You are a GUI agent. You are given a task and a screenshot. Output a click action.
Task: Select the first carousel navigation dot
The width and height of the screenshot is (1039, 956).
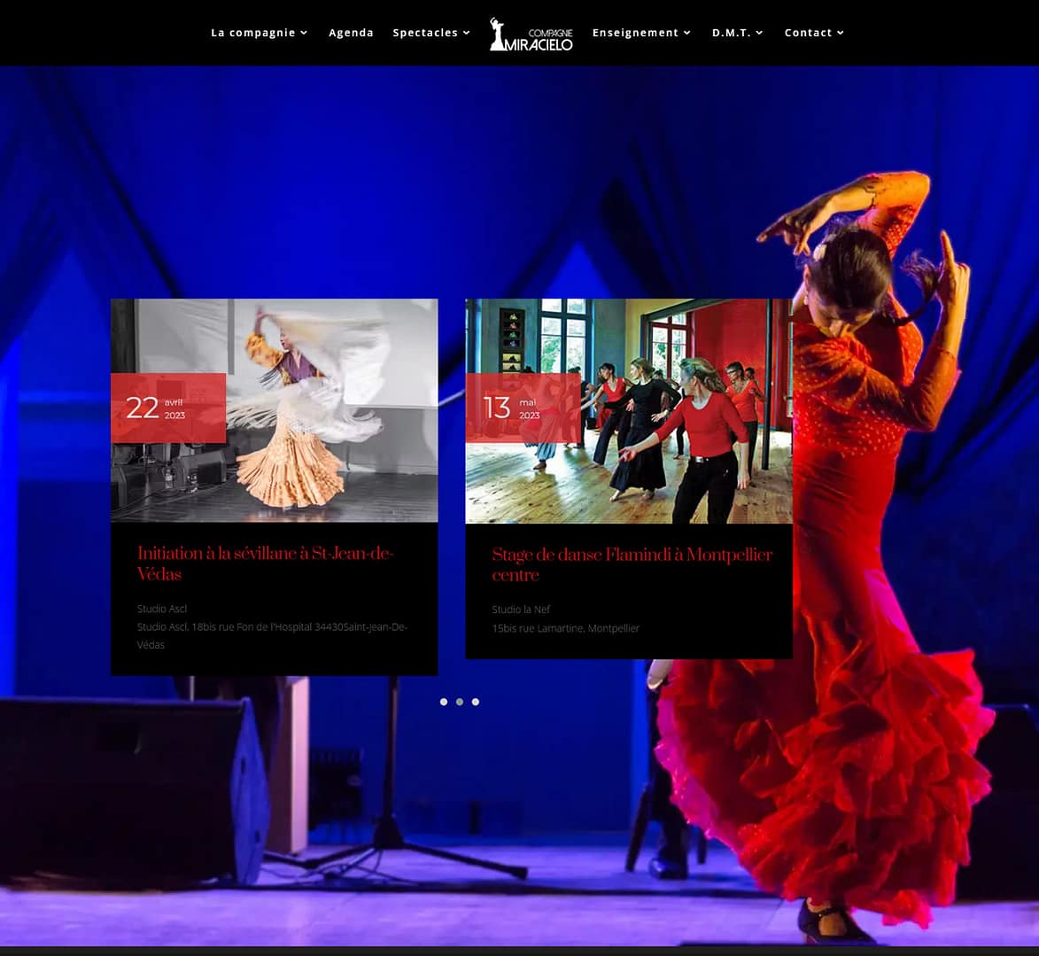click(443, 701)
